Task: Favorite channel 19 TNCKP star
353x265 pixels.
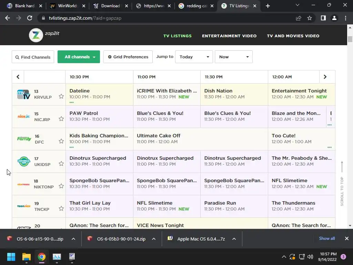Action: (x=61, y=208)
